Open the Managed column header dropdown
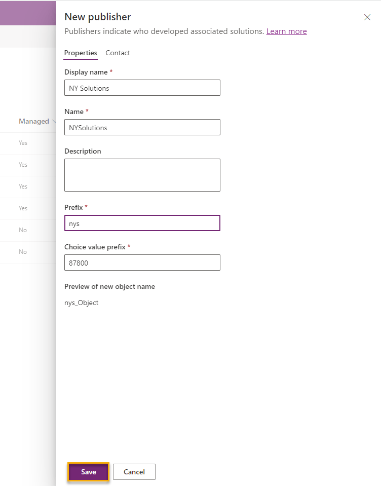The width and height of the screenshot is (381, 486). [x=54, y=121]
